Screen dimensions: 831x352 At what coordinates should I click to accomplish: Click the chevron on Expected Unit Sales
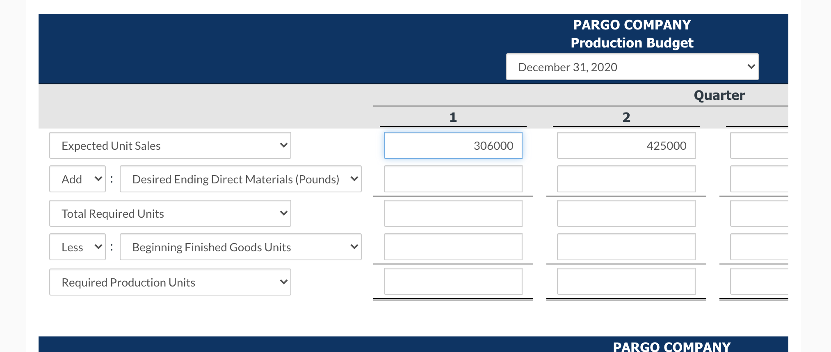(283, 145)
